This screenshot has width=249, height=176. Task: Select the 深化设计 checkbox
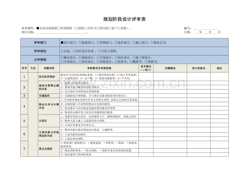(x=80, y=62)
